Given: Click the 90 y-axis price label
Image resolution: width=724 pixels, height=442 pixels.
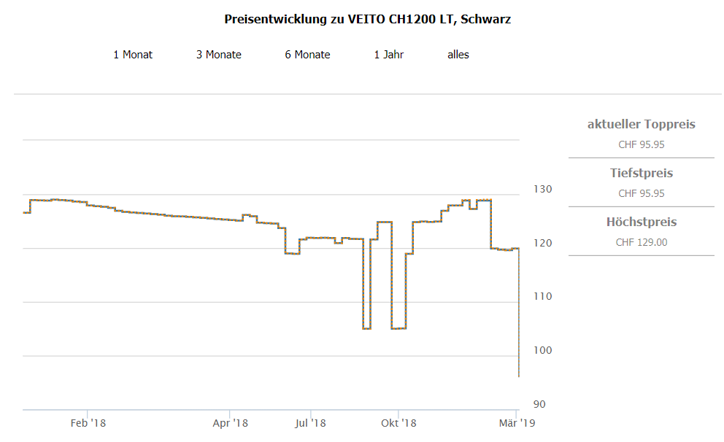Looking at the screenshot, I should [539, 404].
